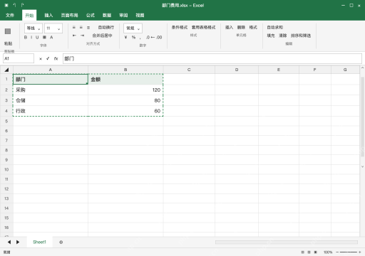Click the increase decimal .0 icon

coord(148,37)
